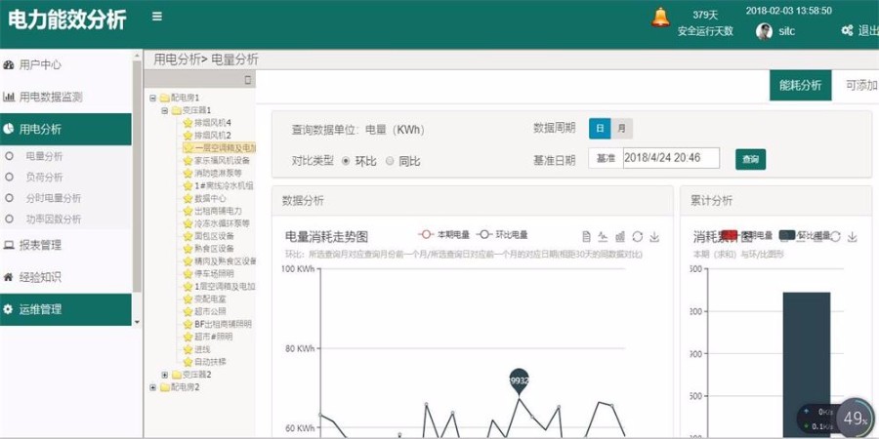Switch data period to 月
The height and width of the screenshot is (439, 879).
pyautogui.click(x=621, y=129)
